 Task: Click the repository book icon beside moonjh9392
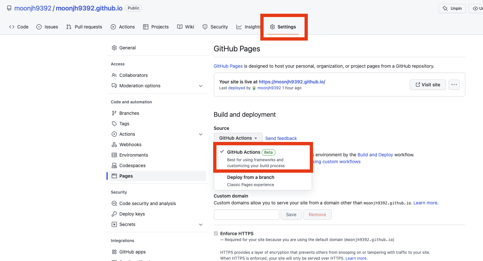coord(9,8)
